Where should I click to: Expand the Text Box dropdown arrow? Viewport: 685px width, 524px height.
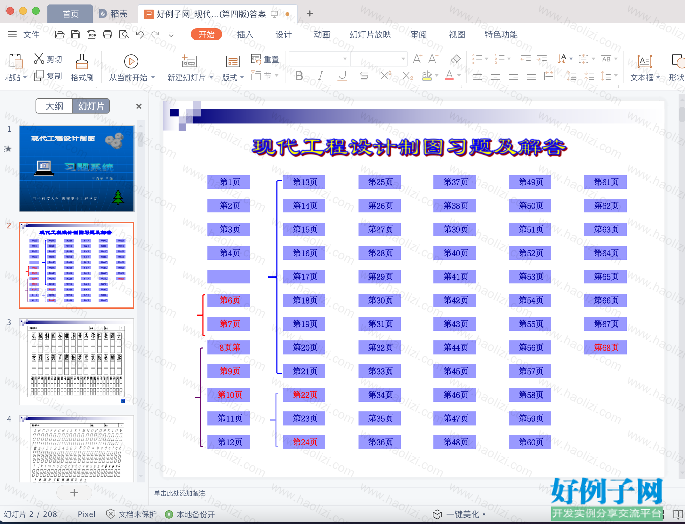click(658, 77)
